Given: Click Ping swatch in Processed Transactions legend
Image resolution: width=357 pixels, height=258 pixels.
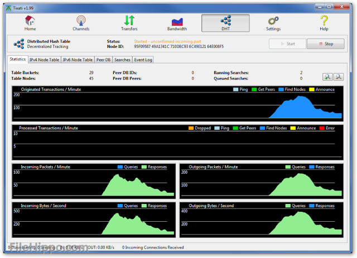Looking at the screenshot, I should [x=217, y=128].
